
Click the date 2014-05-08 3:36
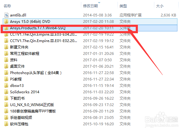pyautogui.click(x=97, y=15)
